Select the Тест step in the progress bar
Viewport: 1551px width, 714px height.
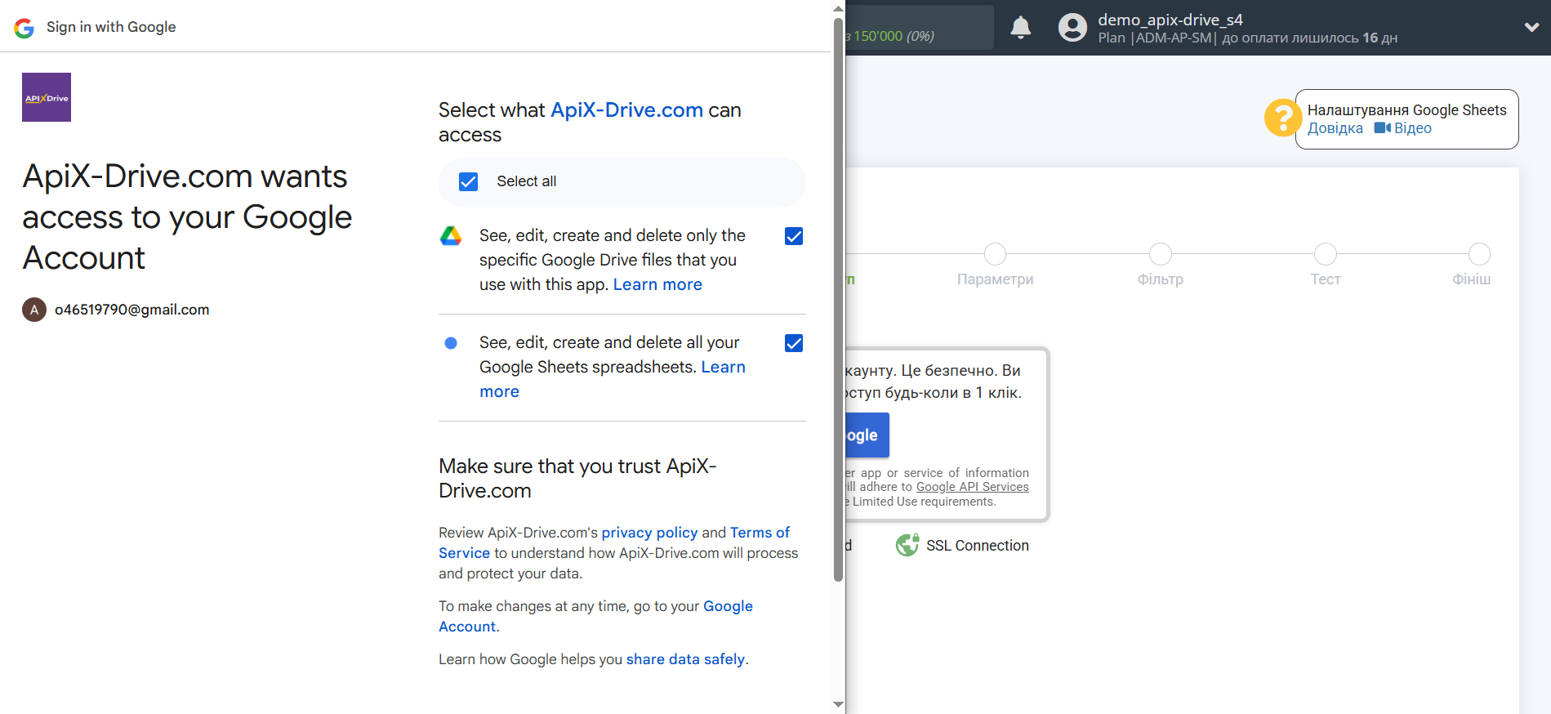click(1325, 254)
